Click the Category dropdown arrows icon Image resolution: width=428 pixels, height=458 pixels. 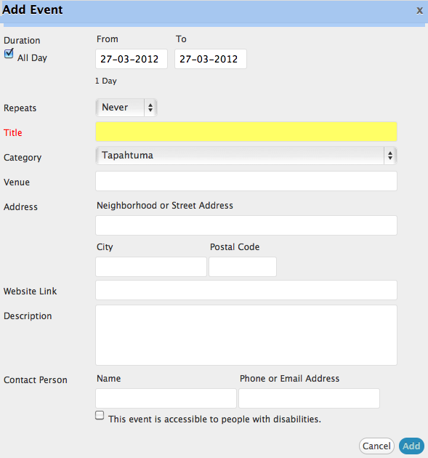click(x=390, y=156)
